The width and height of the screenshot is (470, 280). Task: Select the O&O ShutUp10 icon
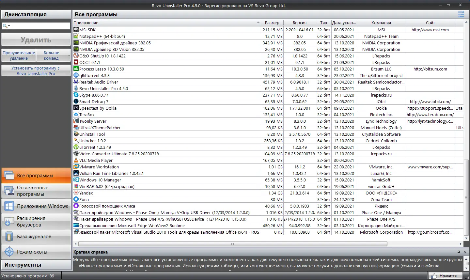tap(76, 56)
